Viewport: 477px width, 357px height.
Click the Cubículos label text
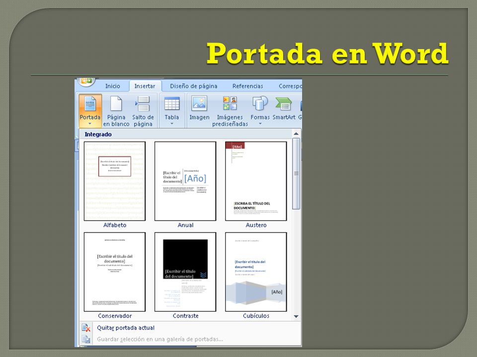[x=256, y=316]
